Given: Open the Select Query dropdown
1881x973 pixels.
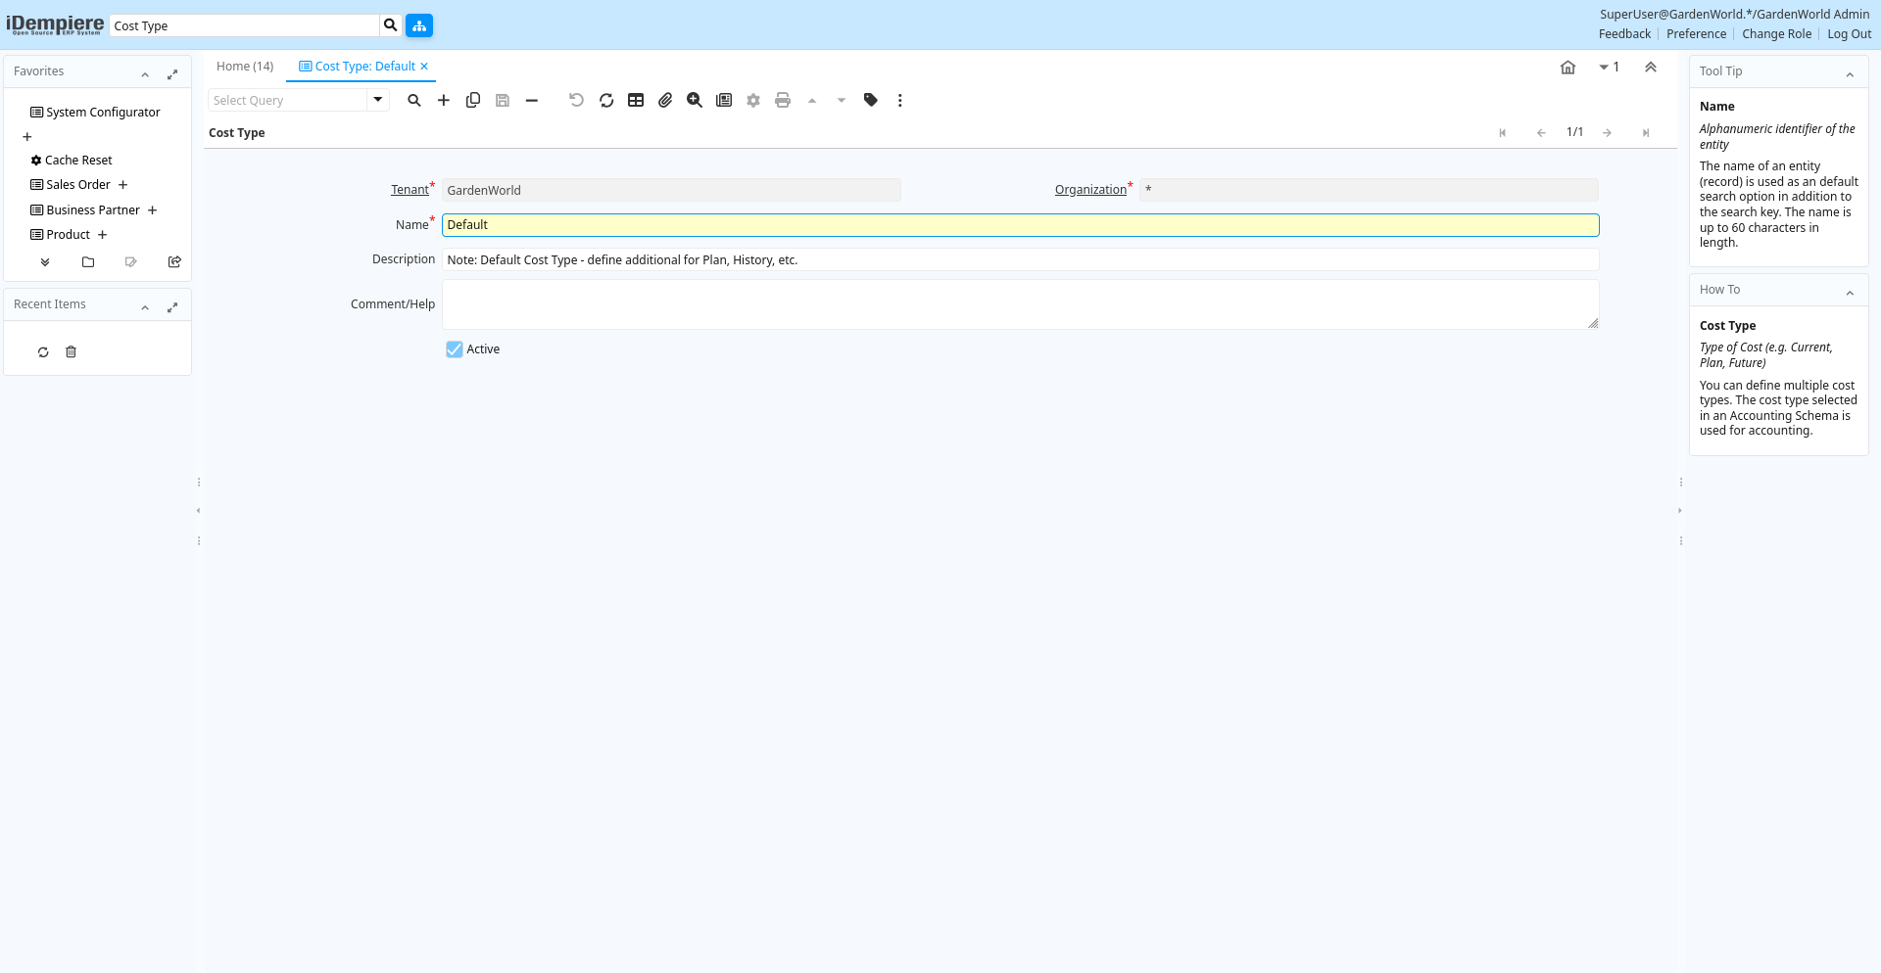Looking at the screenshot, I should click(378, 100).
